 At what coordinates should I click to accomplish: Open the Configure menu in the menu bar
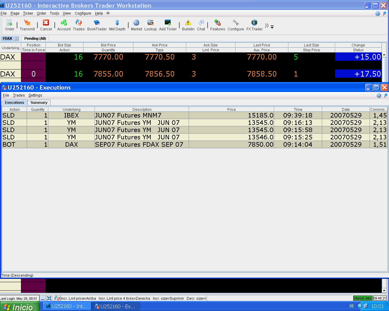coord(83,13)
